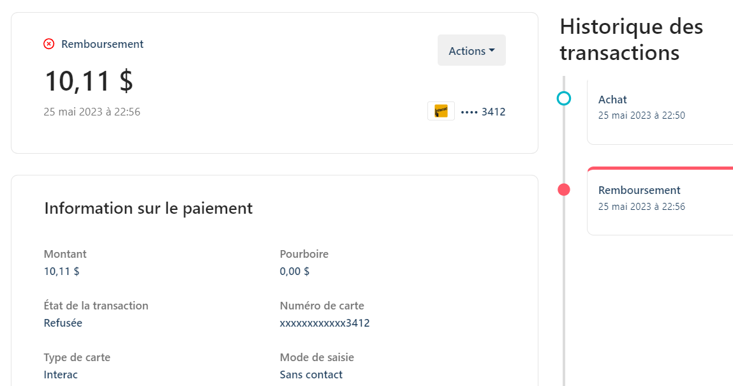Click the Remboursement label at top
The width and height of the screenshot is (733, 386).
tap(102, 44)
